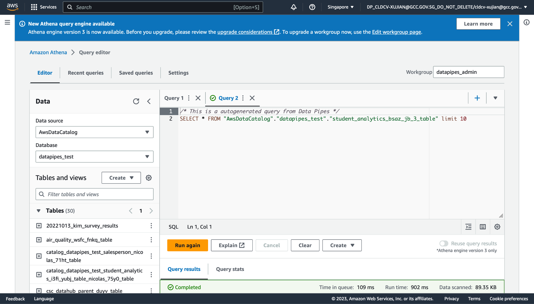
Task: Open the Edit workgroup page link
Action: coord(396,32)
